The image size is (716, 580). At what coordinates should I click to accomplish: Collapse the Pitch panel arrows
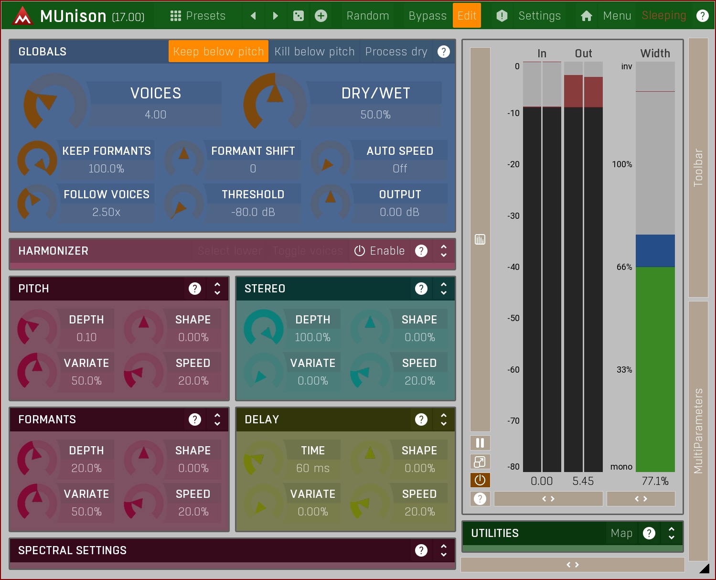[217, 289]
